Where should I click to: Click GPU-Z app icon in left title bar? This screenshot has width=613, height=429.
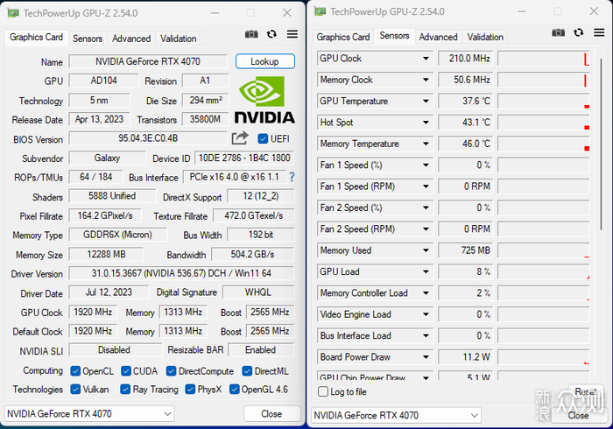tap(13, 13)
